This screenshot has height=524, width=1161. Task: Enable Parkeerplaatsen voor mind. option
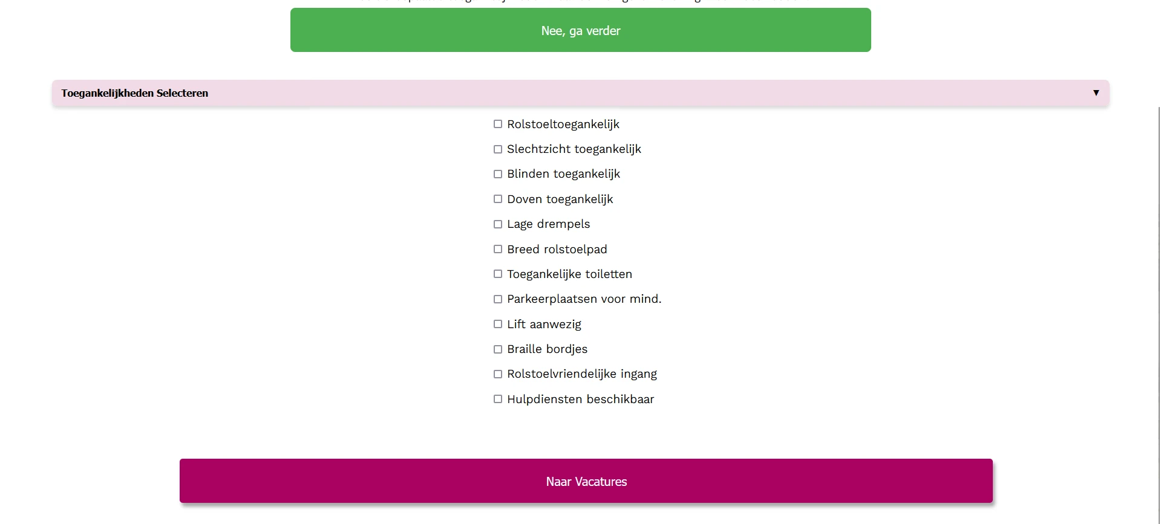click(498, 299)
